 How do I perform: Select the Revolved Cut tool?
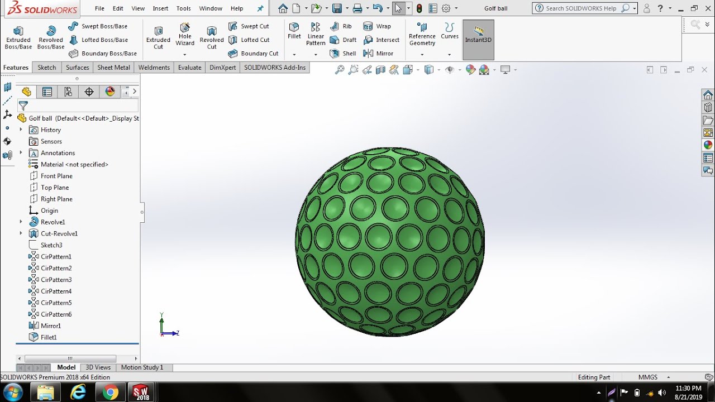coord(212,38)
